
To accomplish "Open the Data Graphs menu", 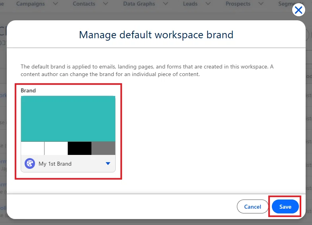I will coord(139,4).
